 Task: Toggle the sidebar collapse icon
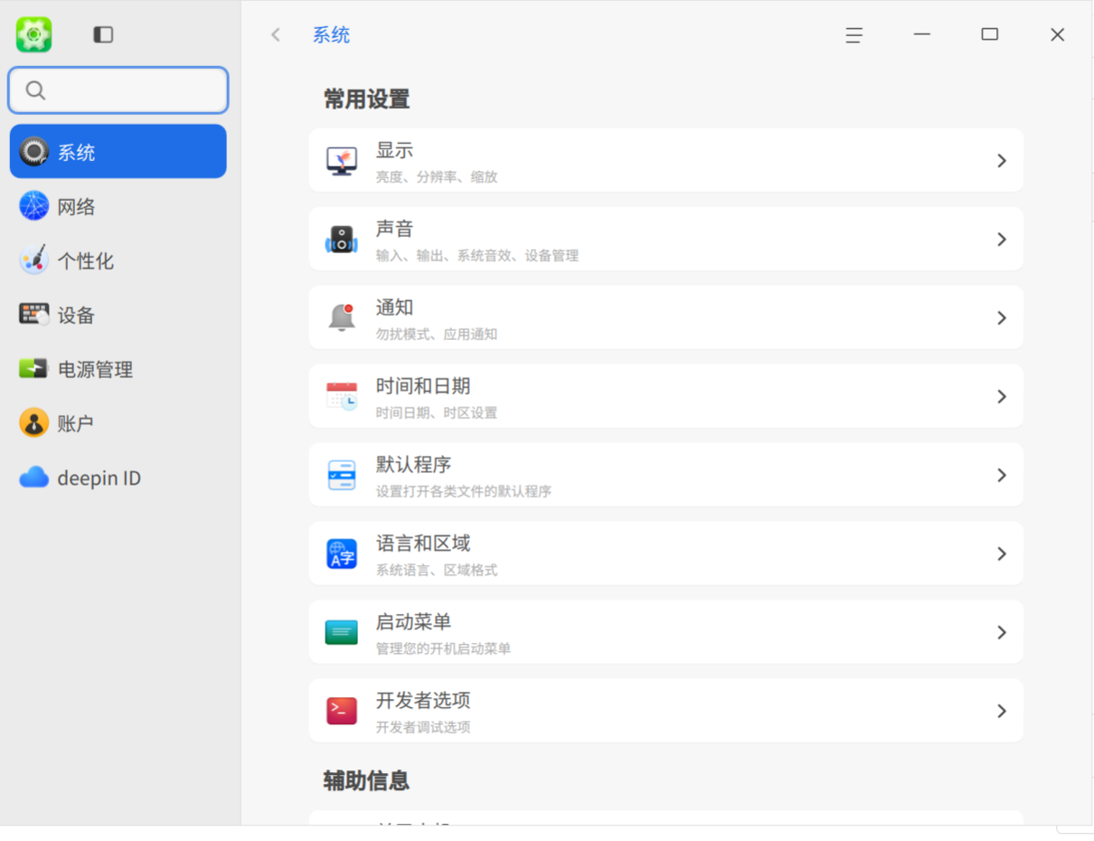coord(103,34)
